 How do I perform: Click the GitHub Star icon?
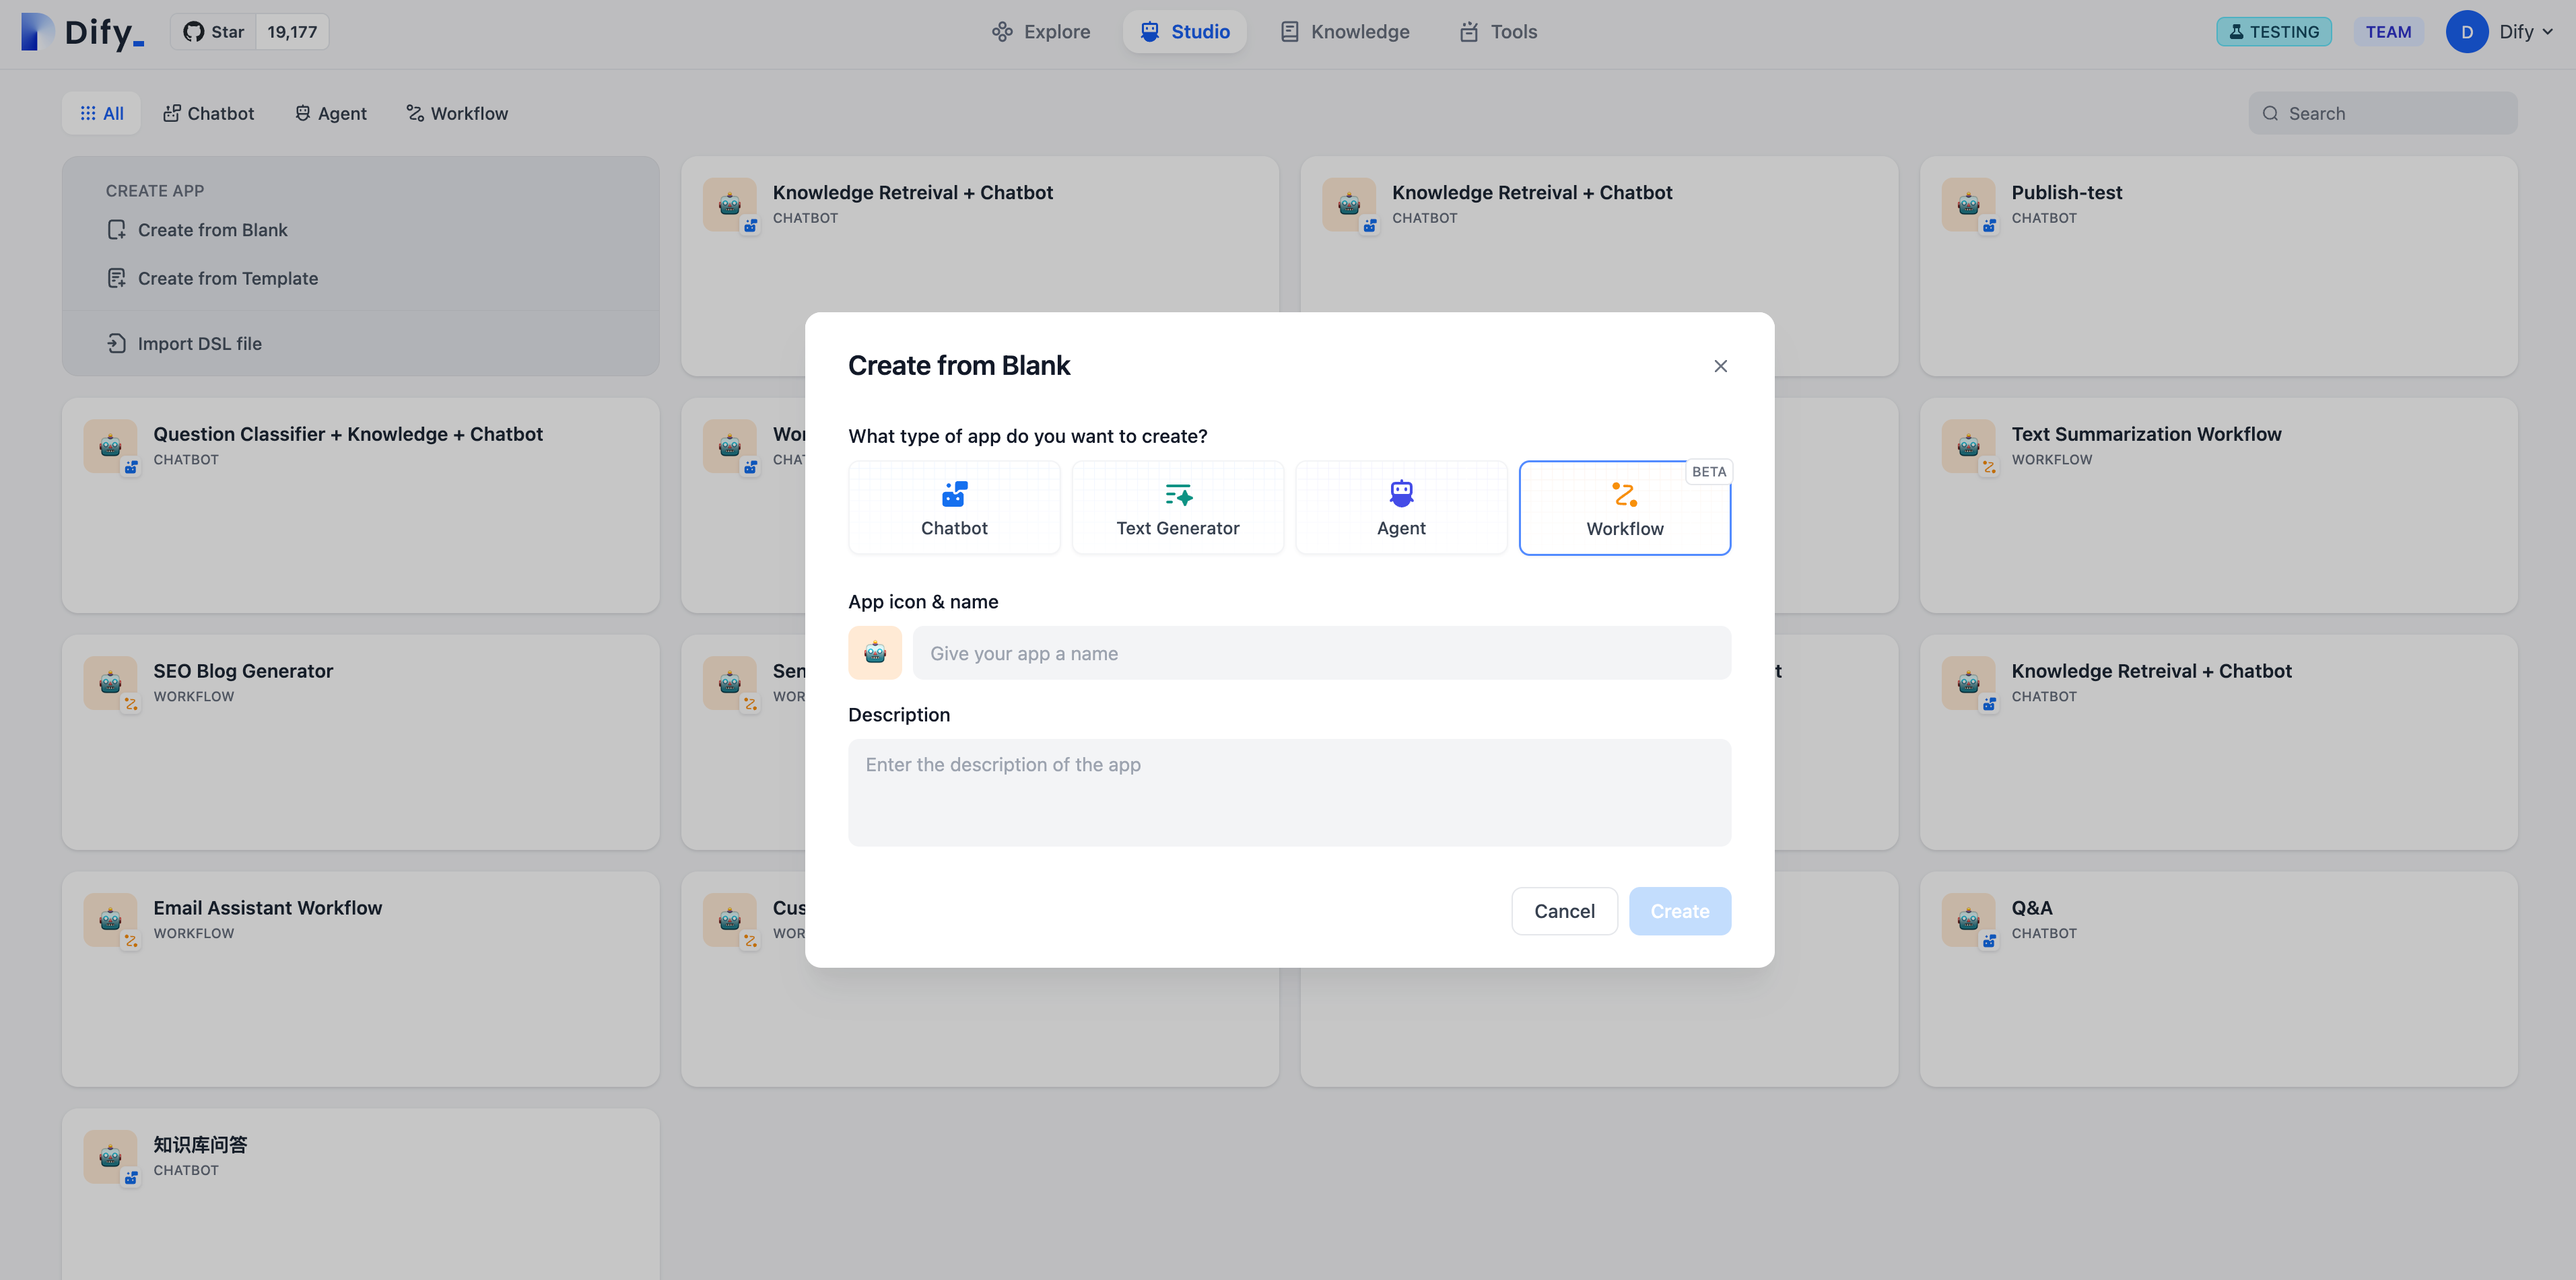pos(194,32)
